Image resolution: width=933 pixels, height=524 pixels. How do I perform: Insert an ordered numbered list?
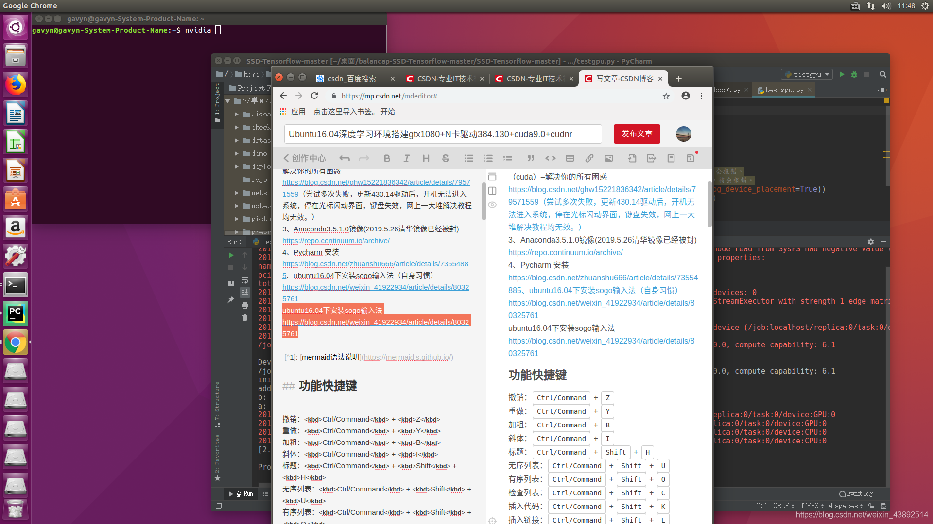488,158
